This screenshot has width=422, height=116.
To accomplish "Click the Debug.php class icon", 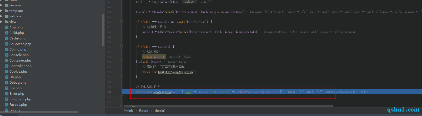I will [x=7, y=83].
